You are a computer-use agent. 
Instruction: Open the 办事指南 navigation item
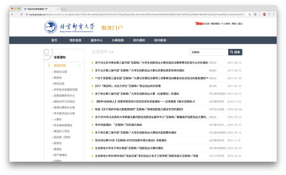coord(118,40)
